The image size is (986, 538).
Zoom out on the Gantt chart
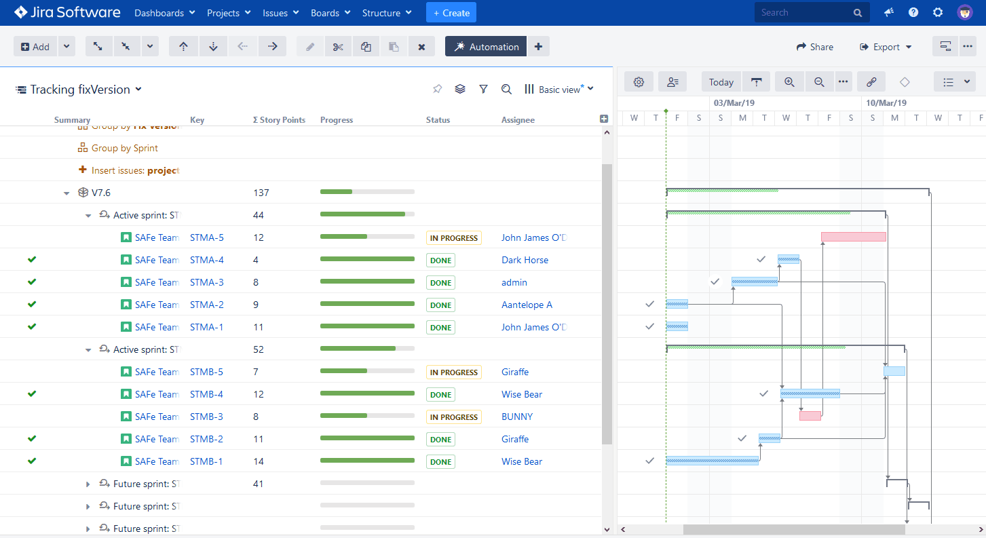[819, 82]
